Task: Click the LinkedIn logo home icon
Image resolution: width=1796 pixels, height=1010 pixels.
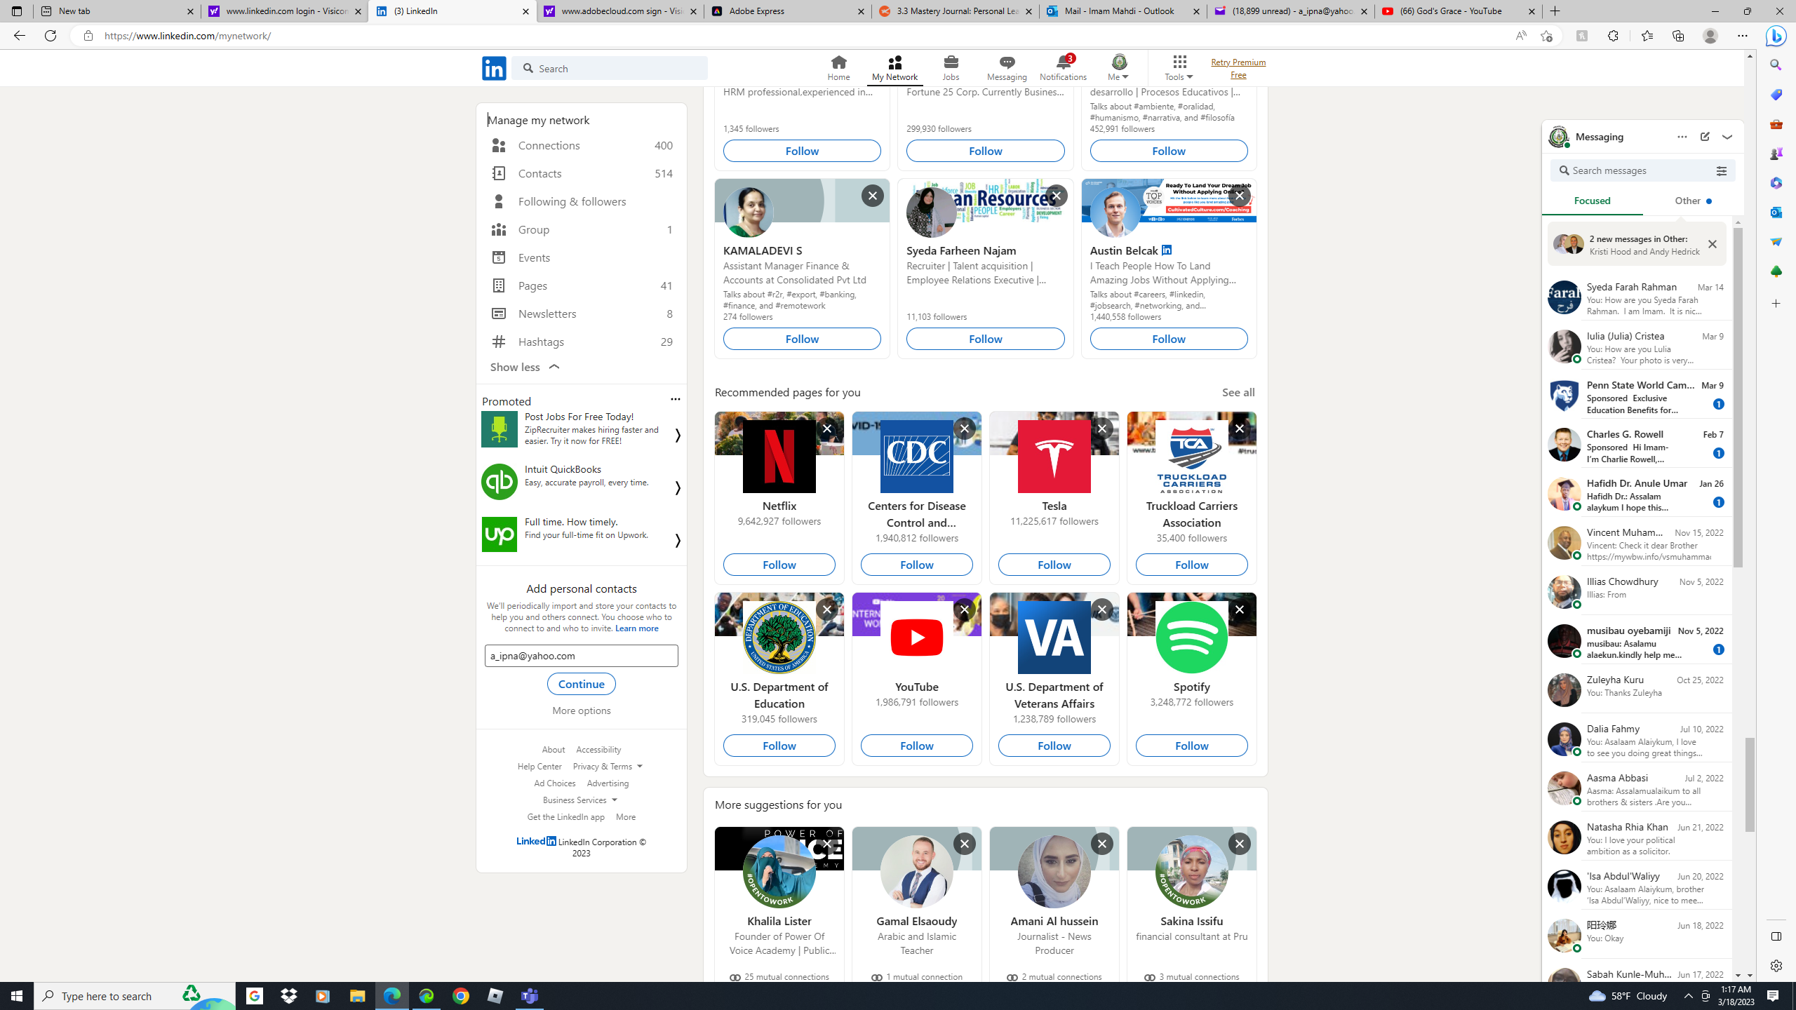Action: pos(494,68)
